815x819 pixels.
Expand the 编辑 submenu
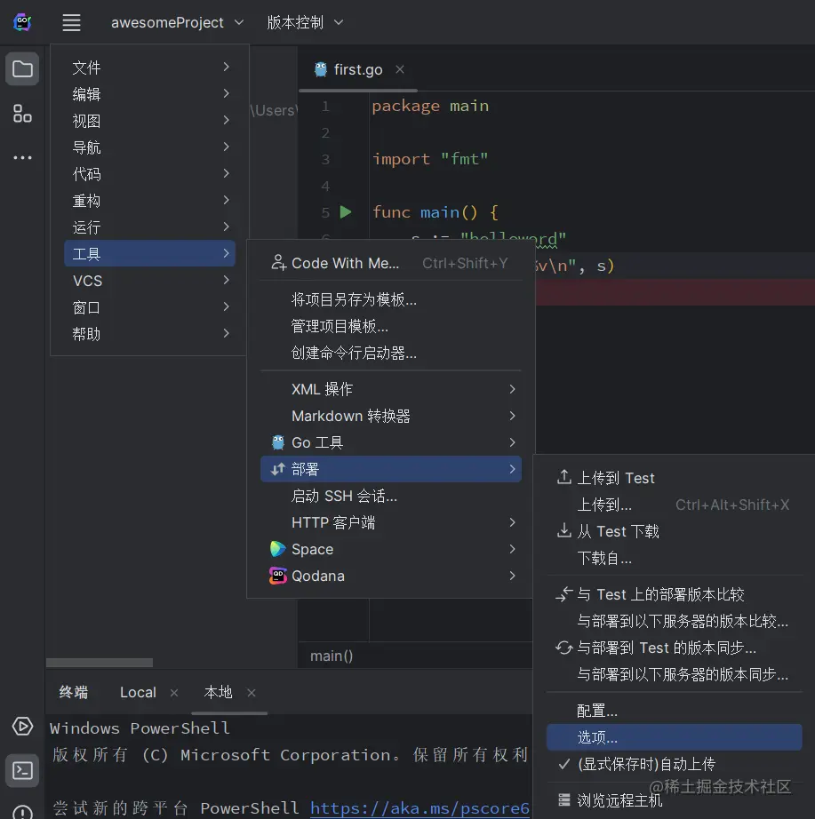pos(149,93)
